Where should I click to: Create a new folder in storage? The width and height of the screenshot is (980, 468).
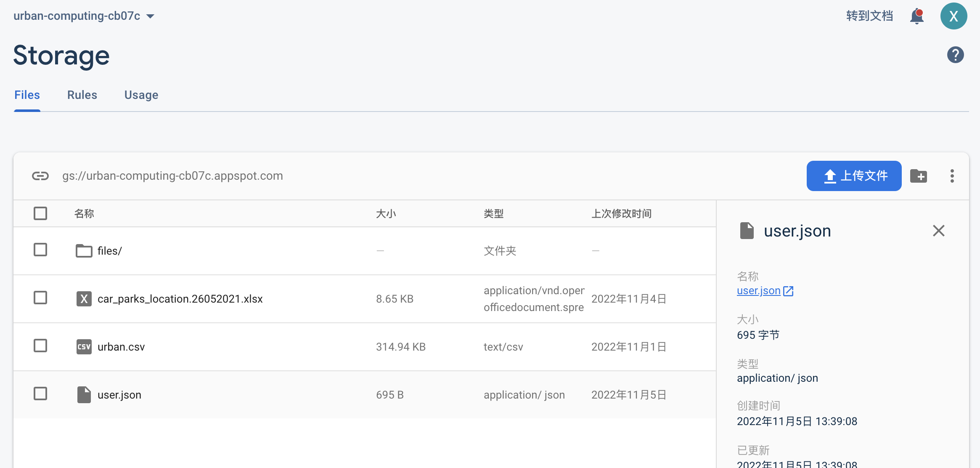click(919, 176)
